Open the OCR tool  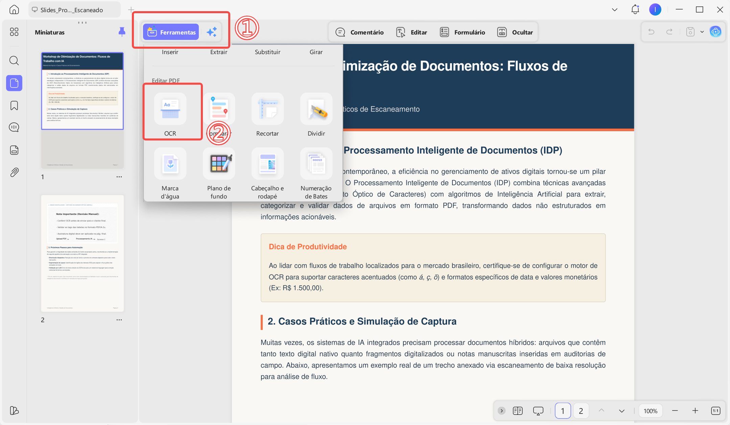pos(170,114)
